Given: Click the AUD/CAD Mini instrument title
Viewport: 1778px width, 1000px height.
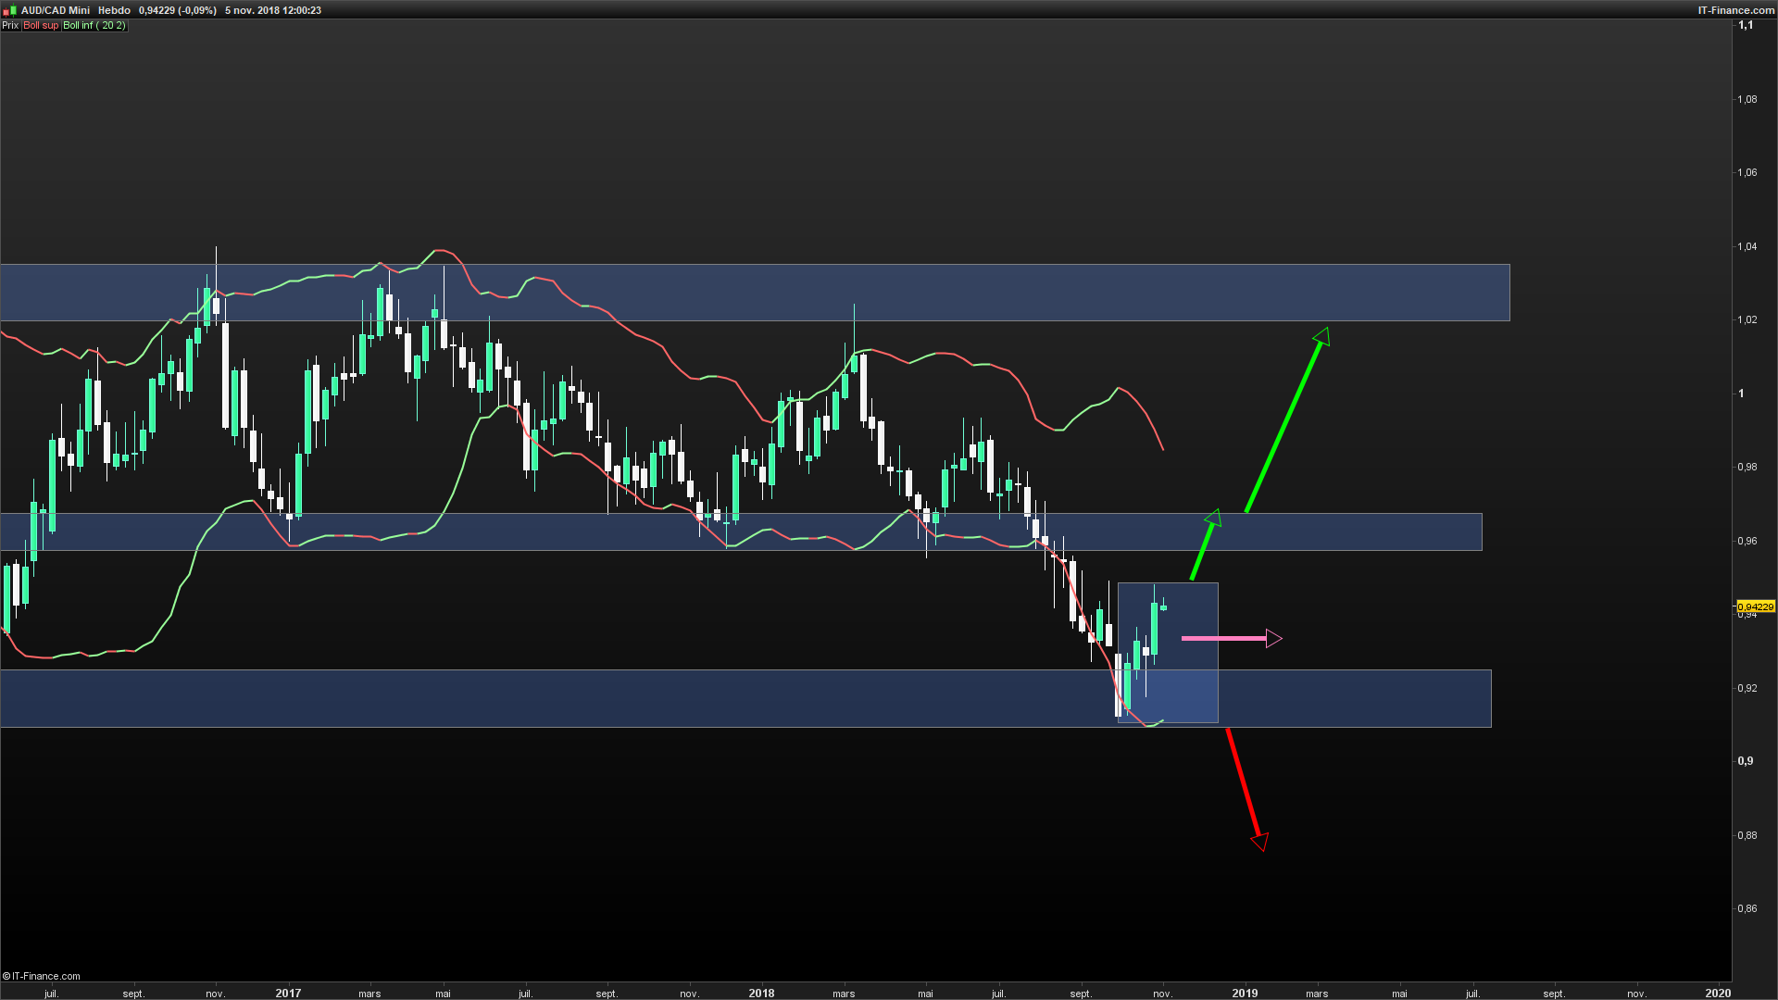Looking at the screenshot, I should [x=56, y=10].
